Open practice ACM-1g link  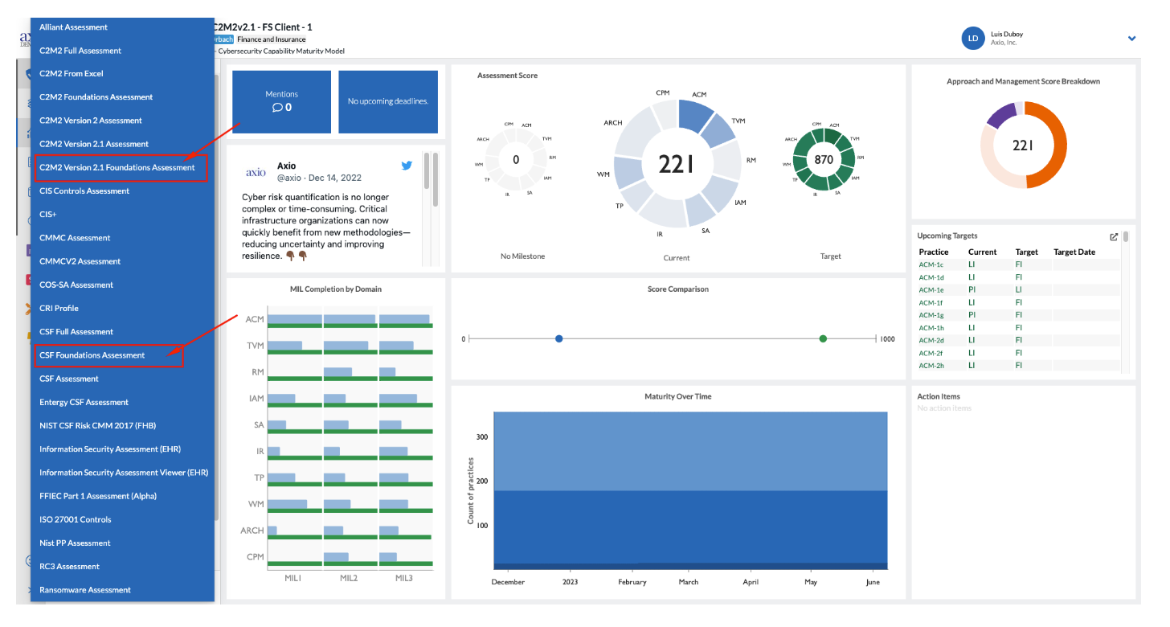(931, 315)
